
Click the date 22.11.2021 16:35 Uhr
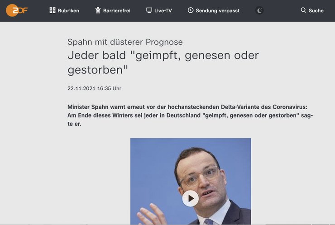pyautogui.click(x=95, y=88)
